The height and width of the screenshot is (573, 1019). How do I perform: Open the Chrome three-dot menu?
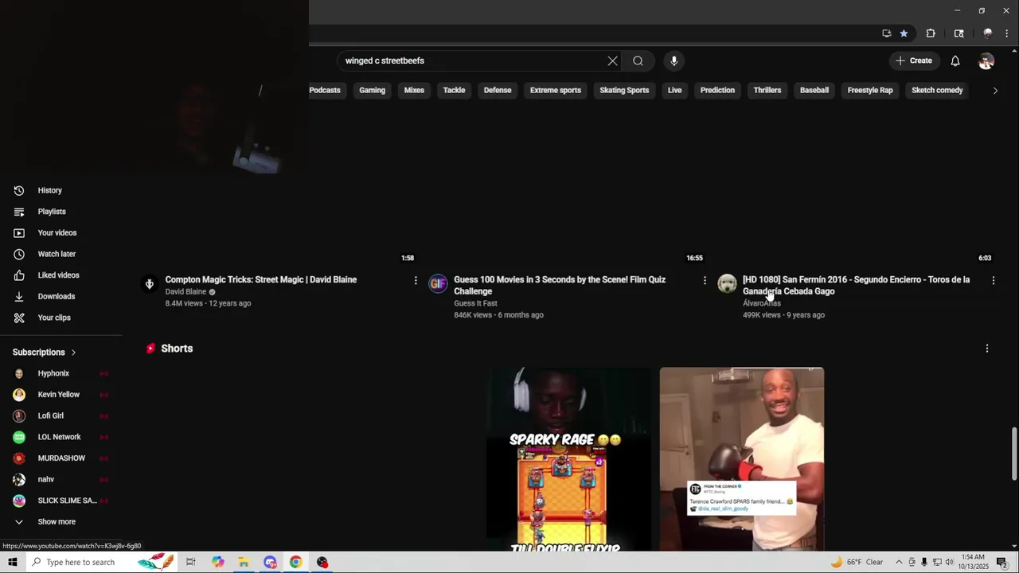[x=1007, y=33]
